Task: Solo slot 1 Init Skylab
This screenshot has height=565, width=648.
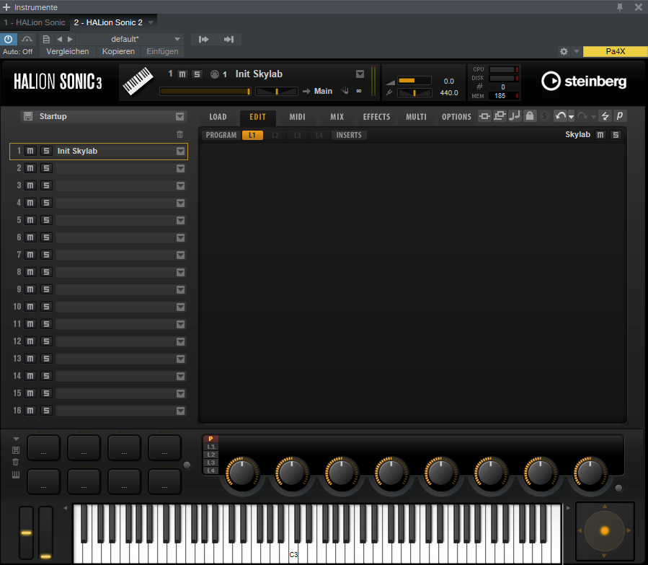Action: pyautogui.click(x=46, y=151)
